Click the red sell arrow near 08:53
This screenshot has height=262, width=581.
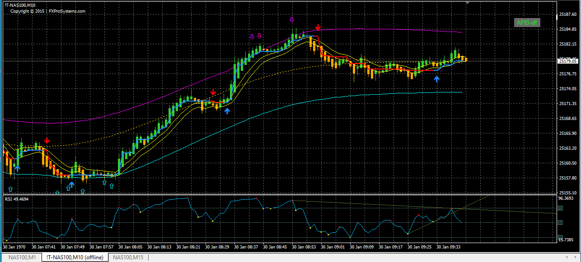click(318, 28)
